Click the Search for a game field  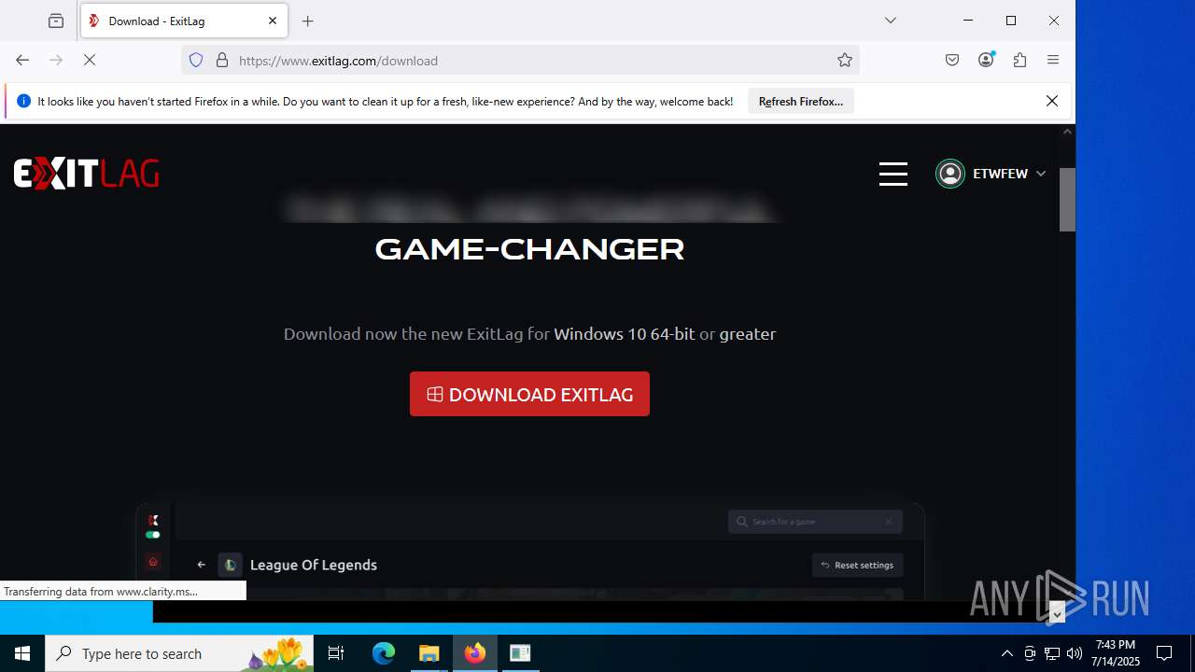click(815, 521)
